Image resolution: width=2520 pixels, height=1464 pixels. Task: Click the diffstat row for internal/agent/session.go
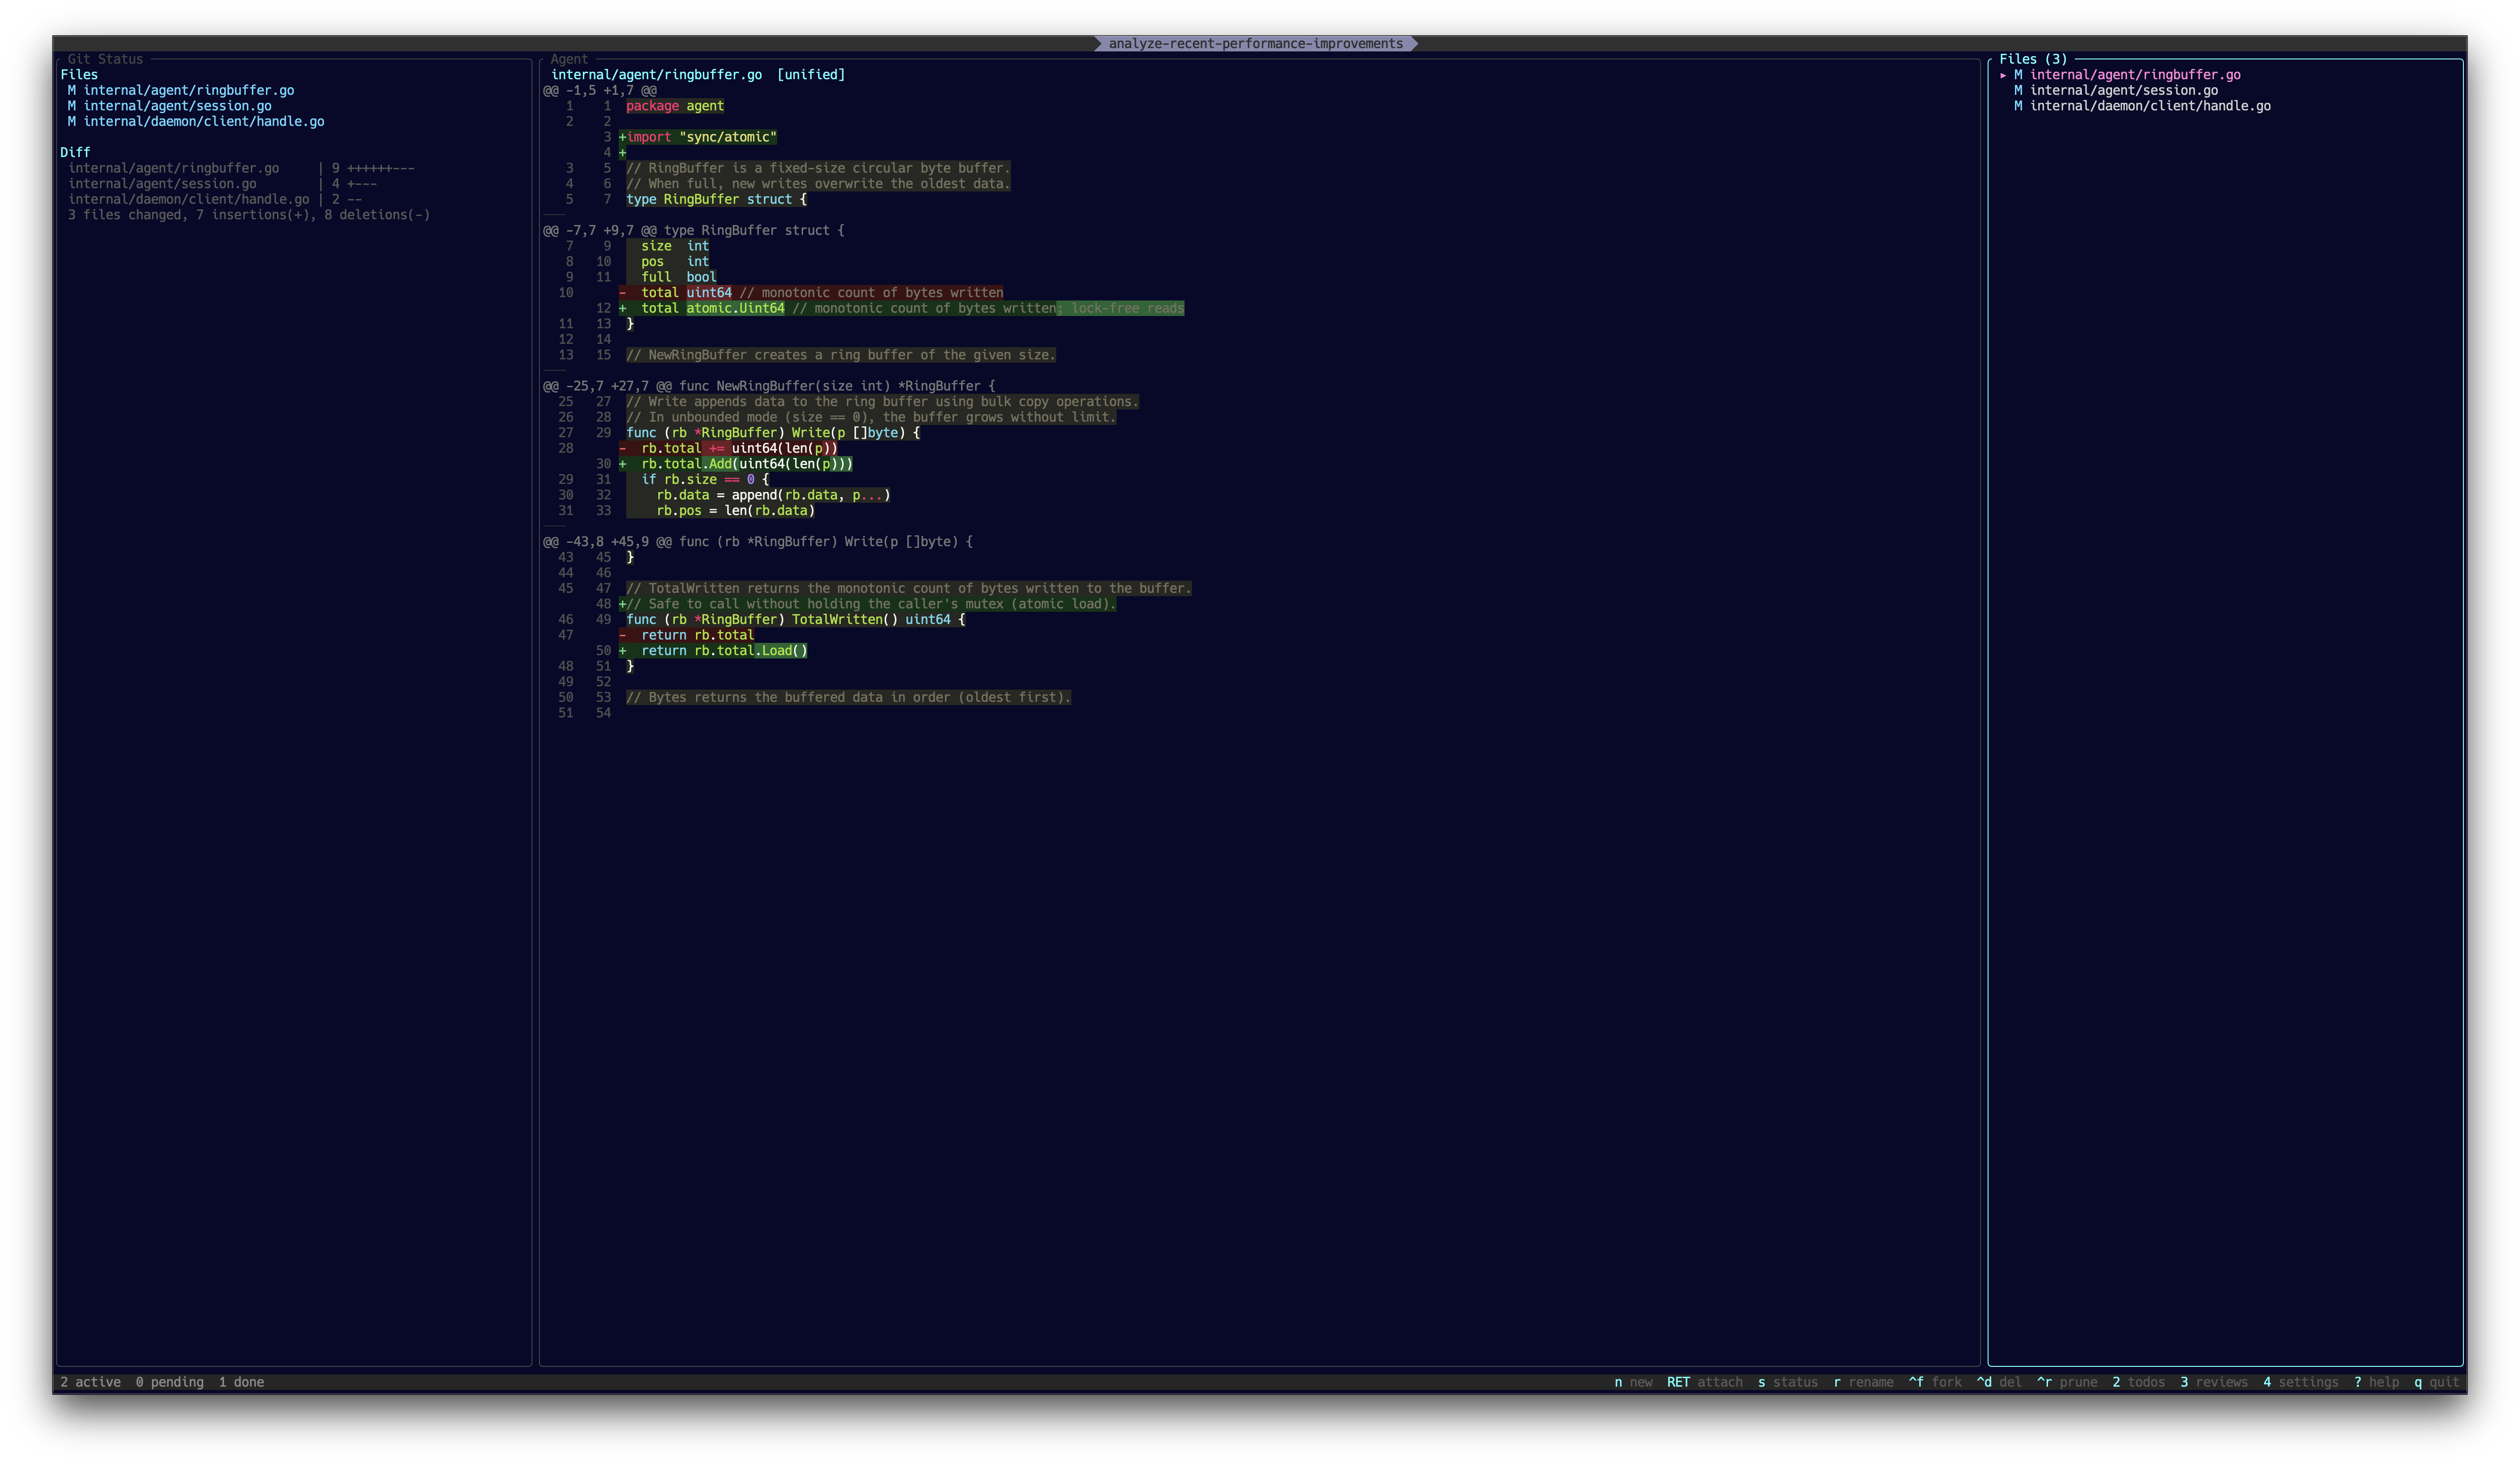point(222,184)
